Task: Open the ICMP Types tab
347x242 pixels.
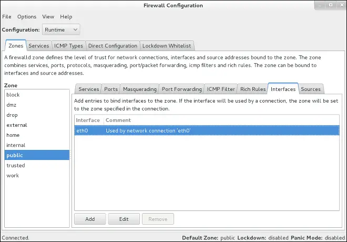Action: coord(68,46)
